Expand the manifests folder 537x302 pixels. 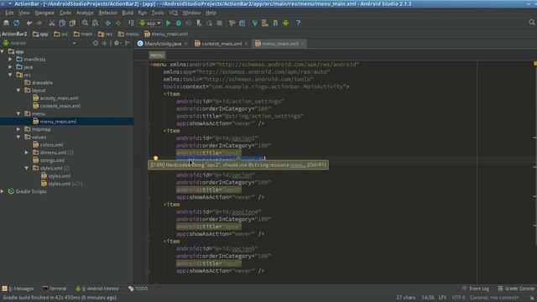[10, 60]
